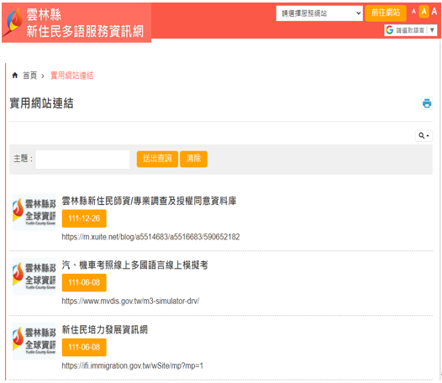Click the Yunlin County flame logo in header
The image size is (442, 383).
click(x=13, y=22)
